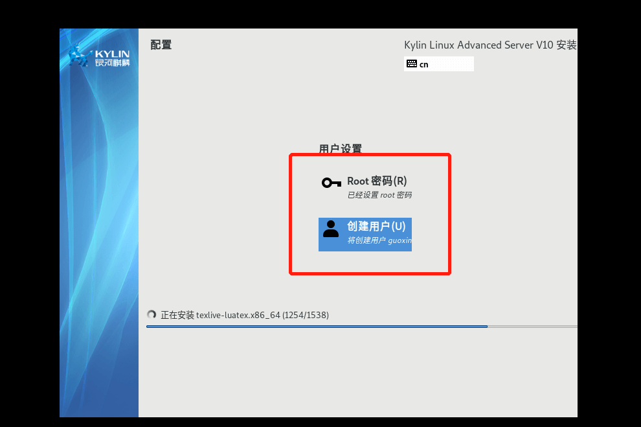Click the user silhouette icon for 创建用户
The image size is (641, 427).
(331, 229)
